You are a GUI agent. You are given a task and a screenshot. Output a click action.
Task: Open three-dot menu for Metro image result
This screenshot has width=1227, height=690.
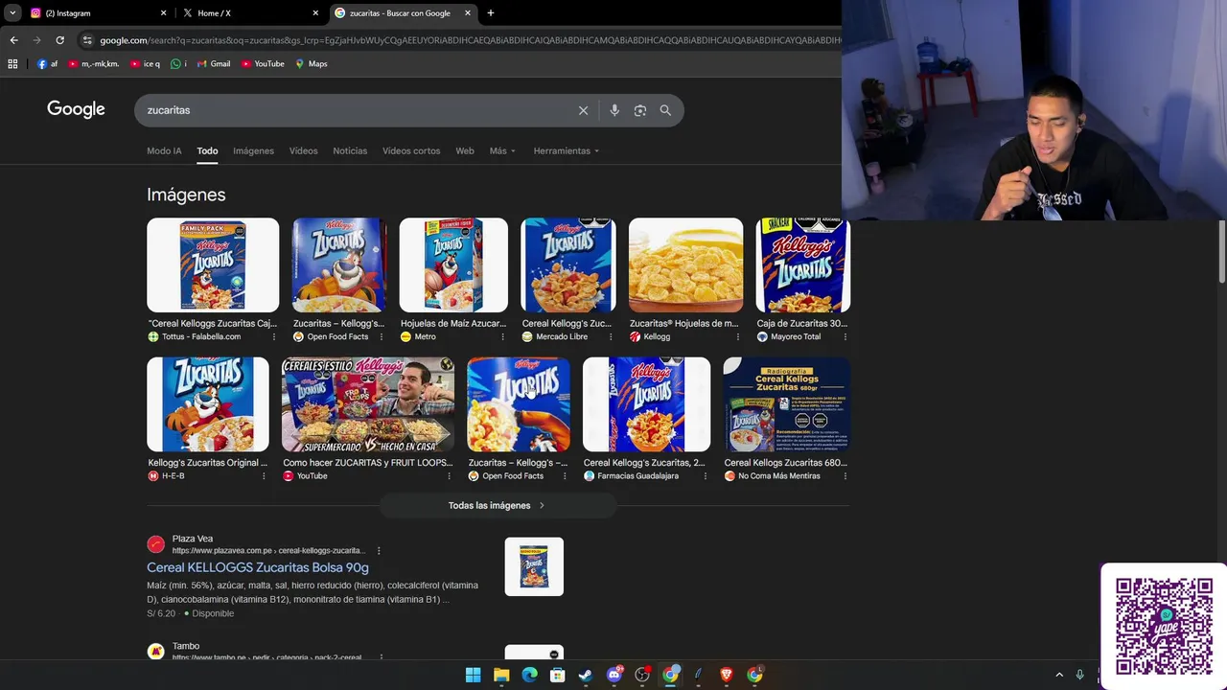(x=502, y=337)
